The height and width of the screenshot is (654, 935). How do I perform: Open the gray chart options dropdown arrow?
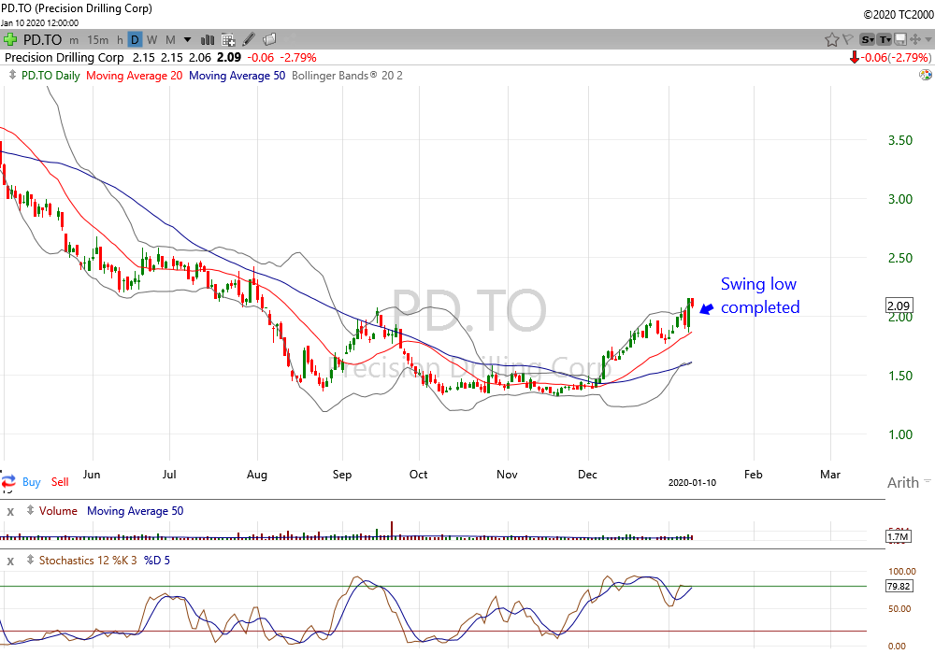click(928, 40)
